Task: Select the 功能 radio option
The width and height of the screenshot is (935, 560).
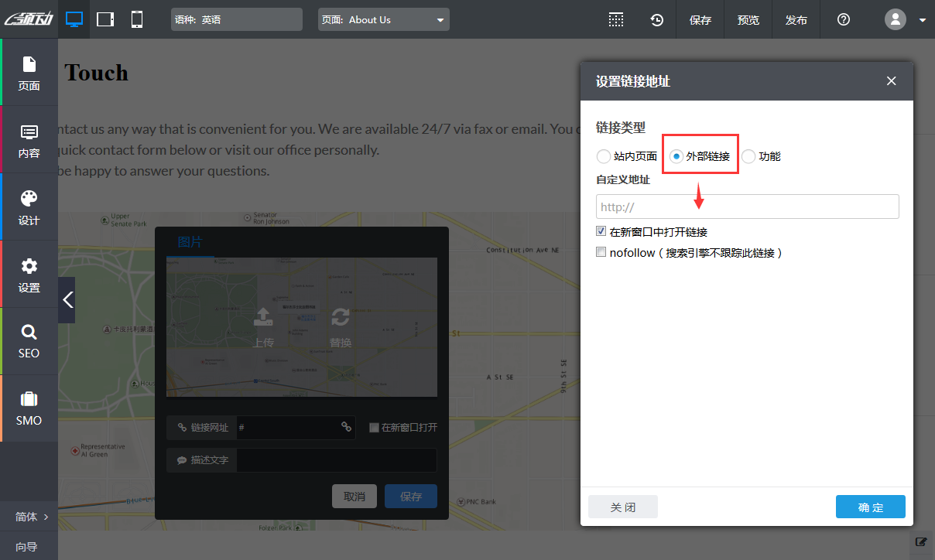Action: (x=748, y=156)
